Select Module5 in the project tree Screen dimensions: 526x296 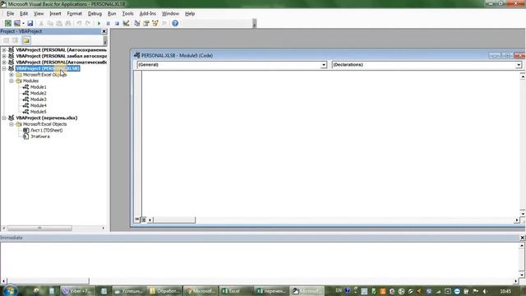tap(39, 112)
